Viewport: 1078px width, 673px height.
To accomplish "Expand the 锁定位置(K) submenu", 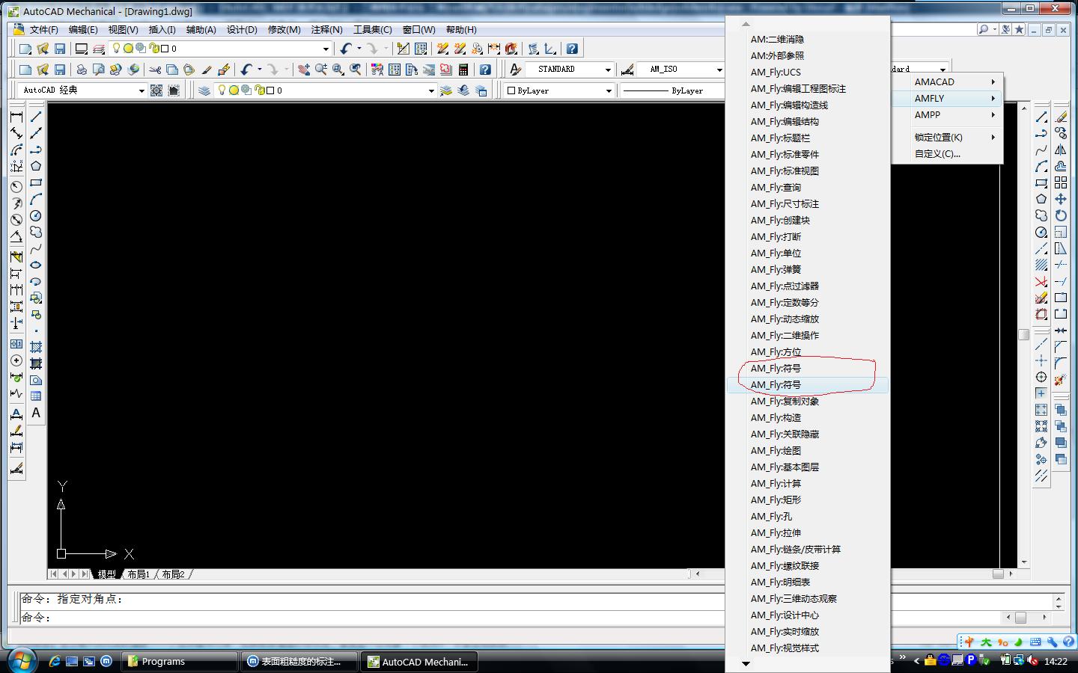I will click(947, 138).
